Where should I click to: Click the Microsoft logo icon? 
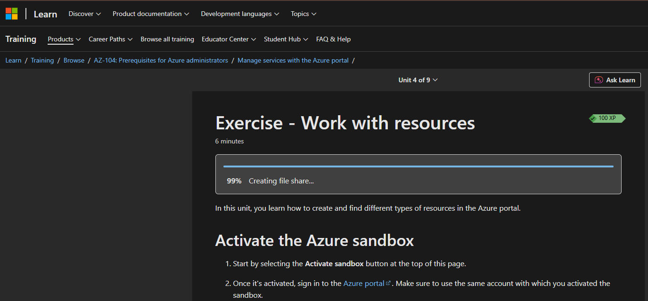point(12,14)
